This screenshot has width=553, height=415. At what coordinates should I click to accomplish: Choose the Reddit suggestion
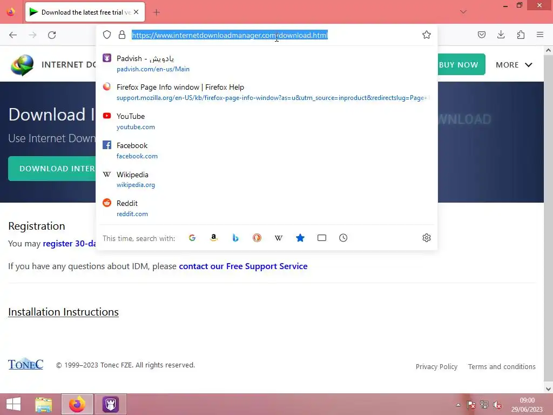266,208
